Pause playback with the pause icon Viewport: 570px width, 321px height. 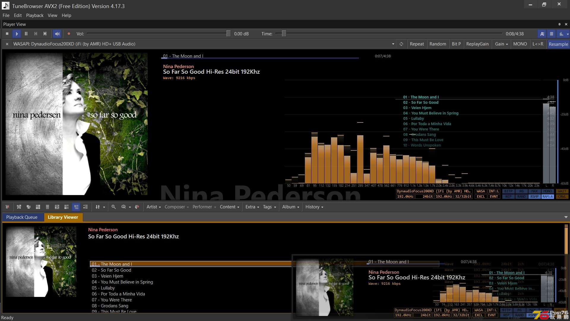pos(26,34)
